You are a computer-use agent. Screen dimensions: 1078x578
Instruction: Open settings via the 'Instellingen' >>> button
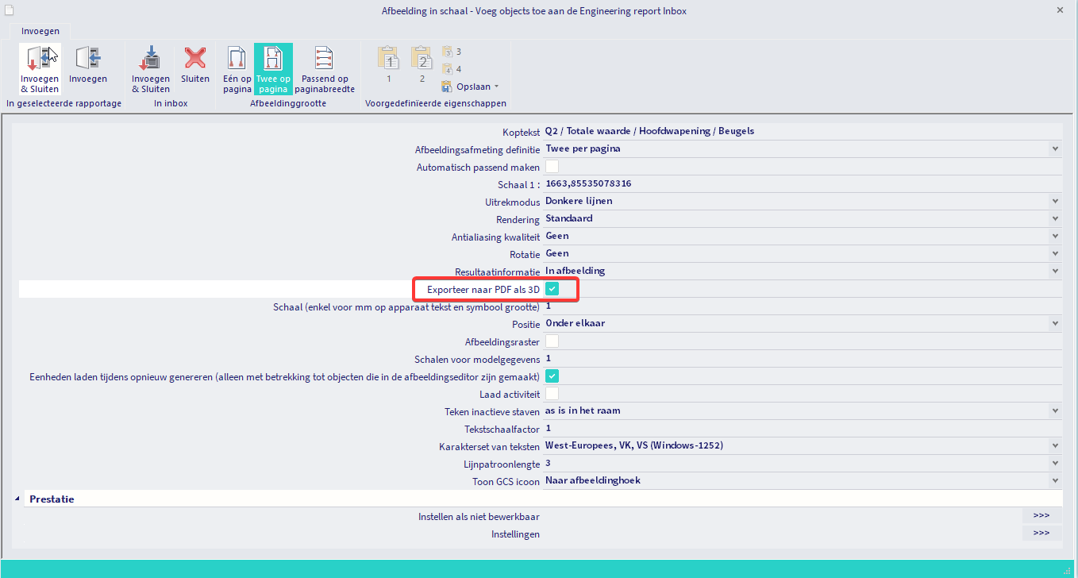[x=1041, y=533]
